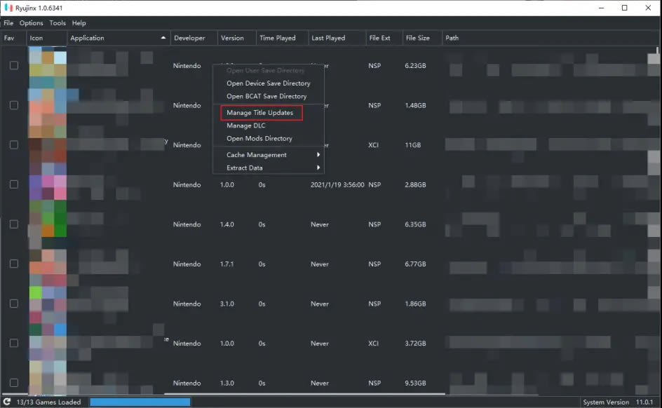The image size is (662, 408).
Task: Click the refresh games list icon
Action: pos(7,402)
